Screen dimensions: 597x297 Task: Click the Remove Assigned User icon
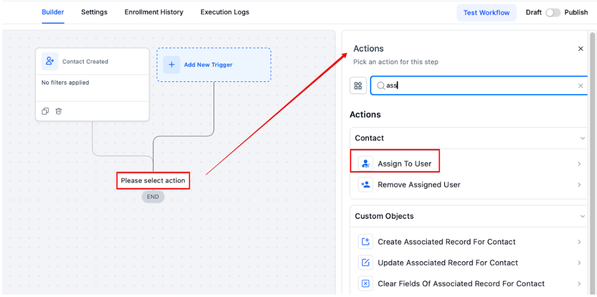point(365,185)
